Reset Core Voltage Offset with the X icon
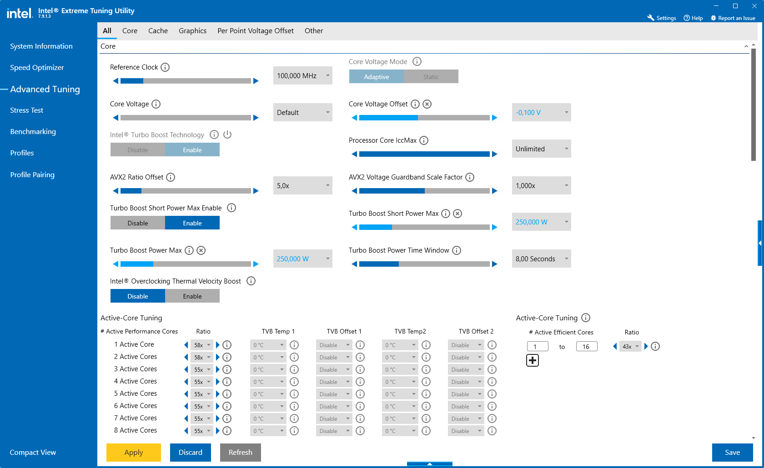The image size is (764, 468). pos(427,104)
